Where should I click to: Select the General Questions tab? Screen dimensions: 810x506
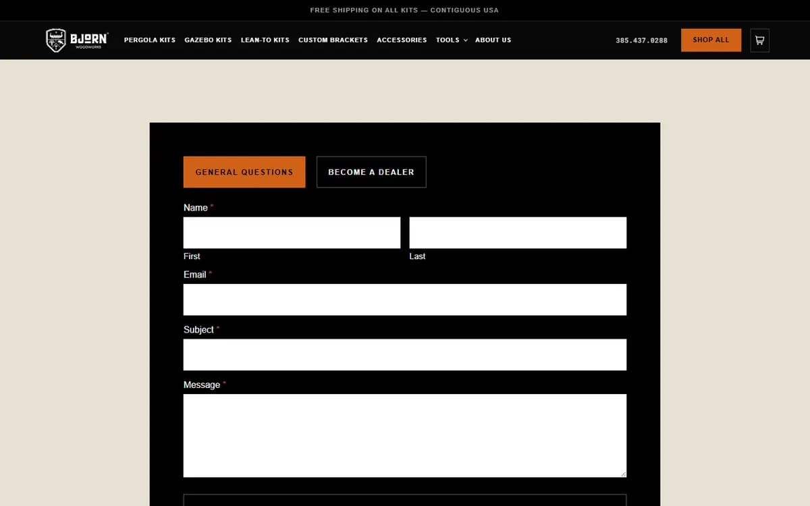point(244,172)
